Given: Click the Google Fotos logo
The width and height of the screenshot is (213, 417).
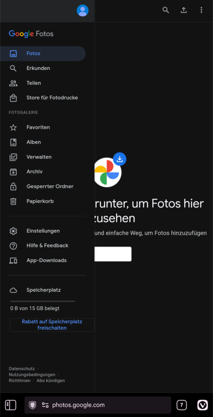Looking at the screenshot, I should 31,34.
